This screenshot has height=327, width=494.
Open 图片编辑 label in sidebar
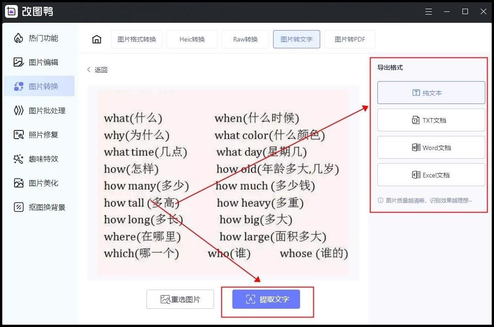pyautogui.click(x=43, y=62)
